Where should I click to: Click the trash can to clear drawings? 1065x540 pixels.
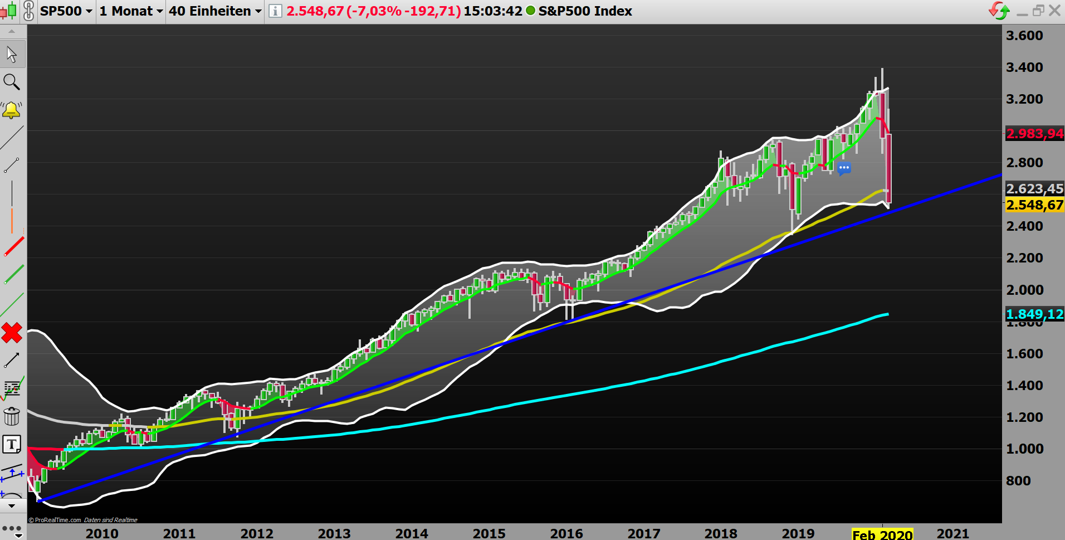[x=12, y=416]
